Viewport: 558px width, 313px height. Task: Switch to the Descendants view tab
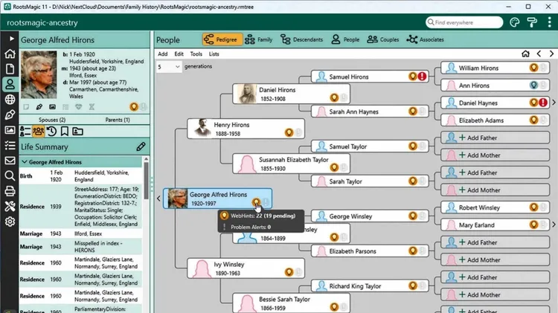pos(301,39)
